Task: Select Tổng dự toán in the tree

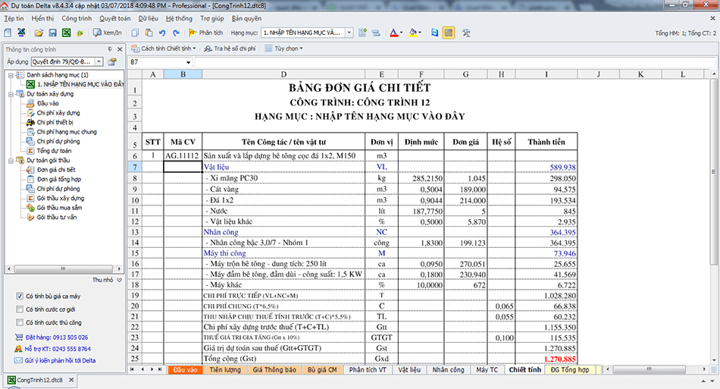Action: click(x=54, y=151)
